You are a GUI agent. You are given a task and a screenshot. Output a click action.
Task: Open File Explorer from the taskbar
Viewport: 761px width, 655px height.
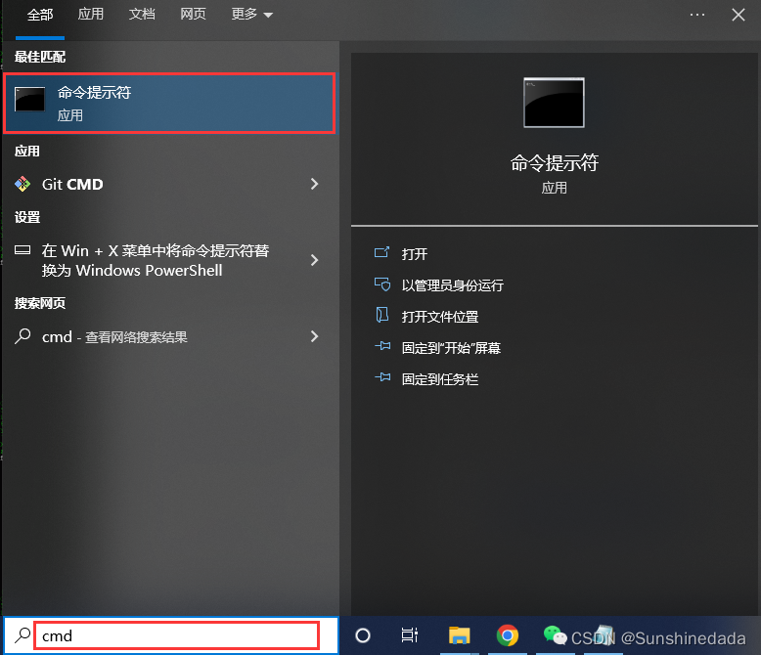click(x=459, y=635)
